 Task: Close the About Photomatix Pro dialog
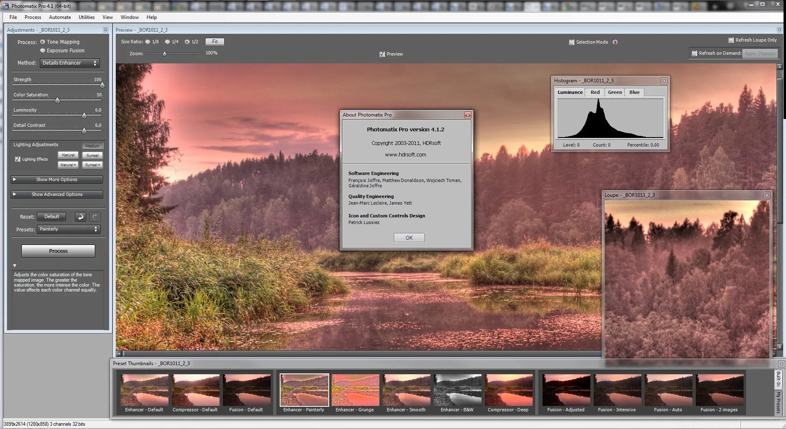point(468,115)
